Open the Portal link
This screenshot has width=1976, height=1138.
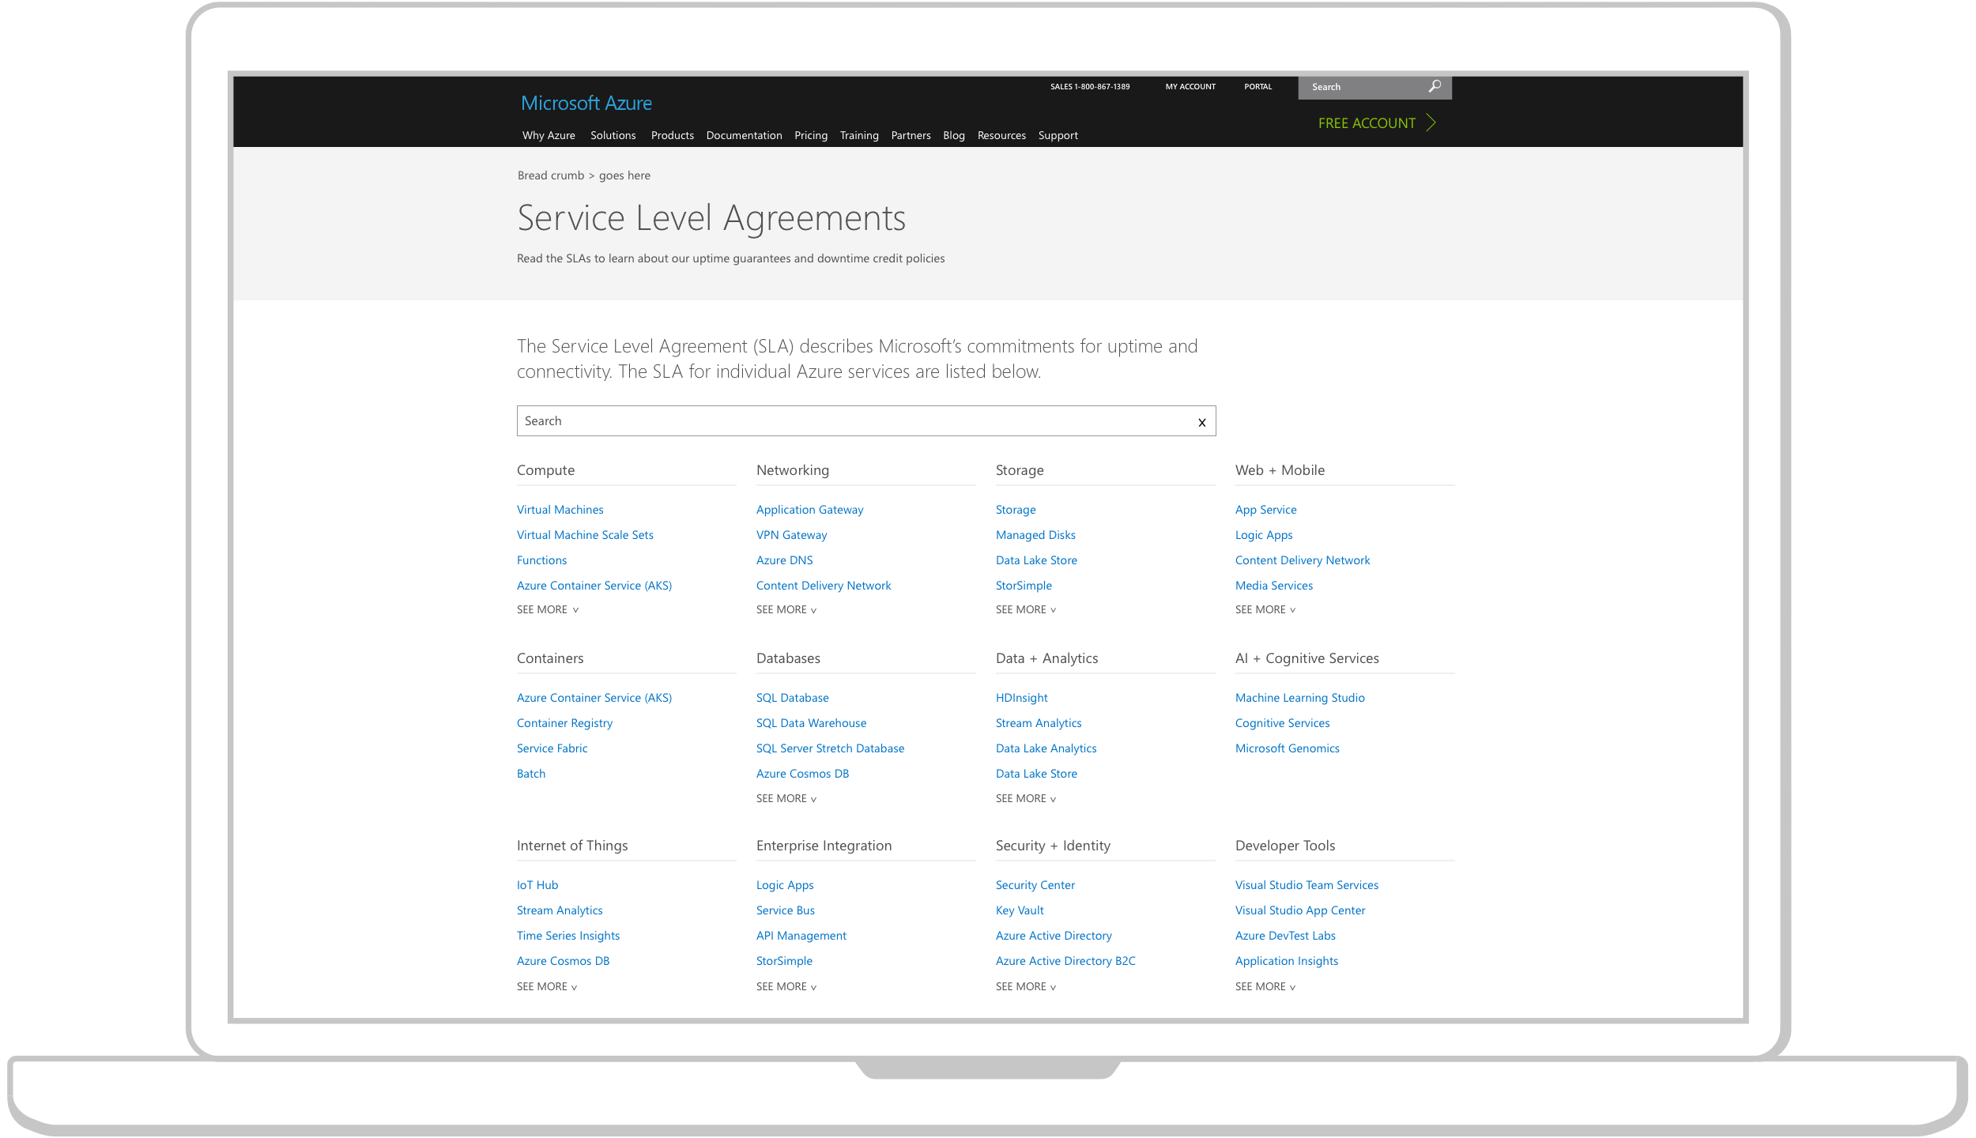(x=1258, y=86)
